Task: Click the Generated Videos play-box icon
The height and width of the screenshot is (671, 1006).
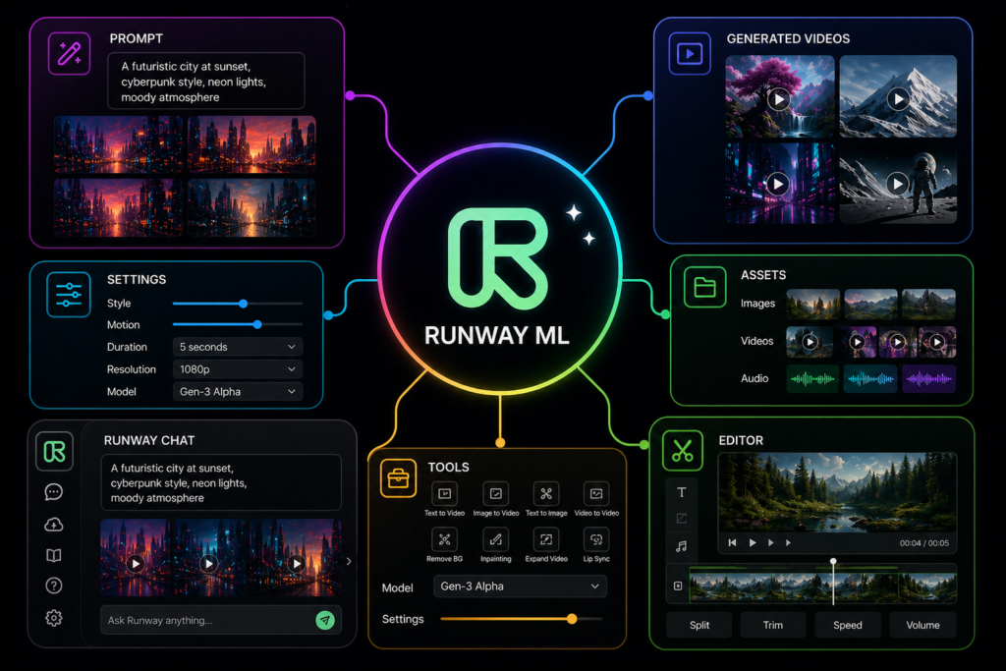Action: tap(690, 53)
